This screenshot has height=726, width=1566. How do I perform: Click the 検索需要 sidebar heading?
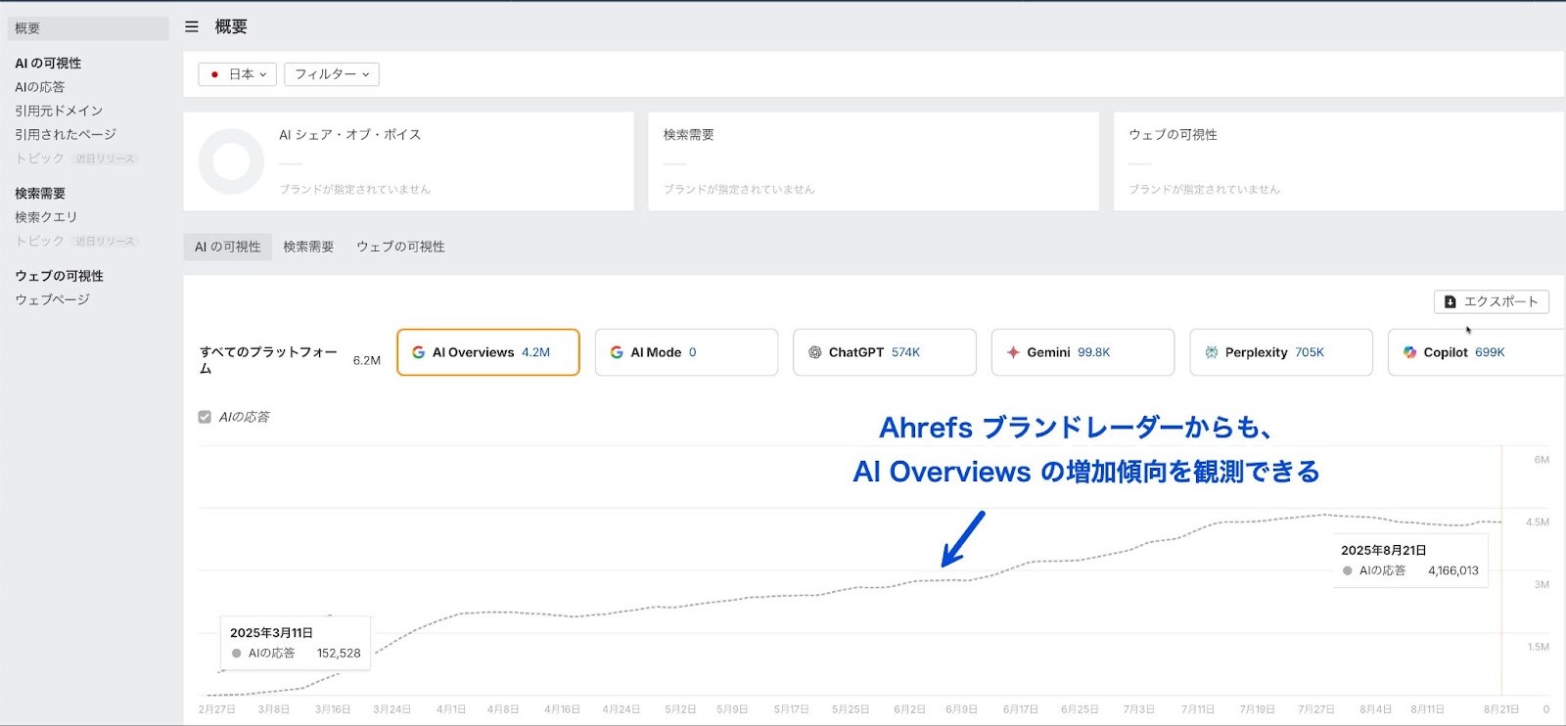coord(40,194)
